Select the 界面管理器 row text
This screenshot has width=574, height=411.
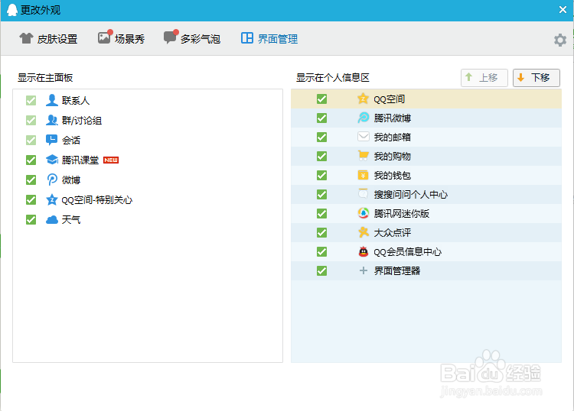point(396,270)
